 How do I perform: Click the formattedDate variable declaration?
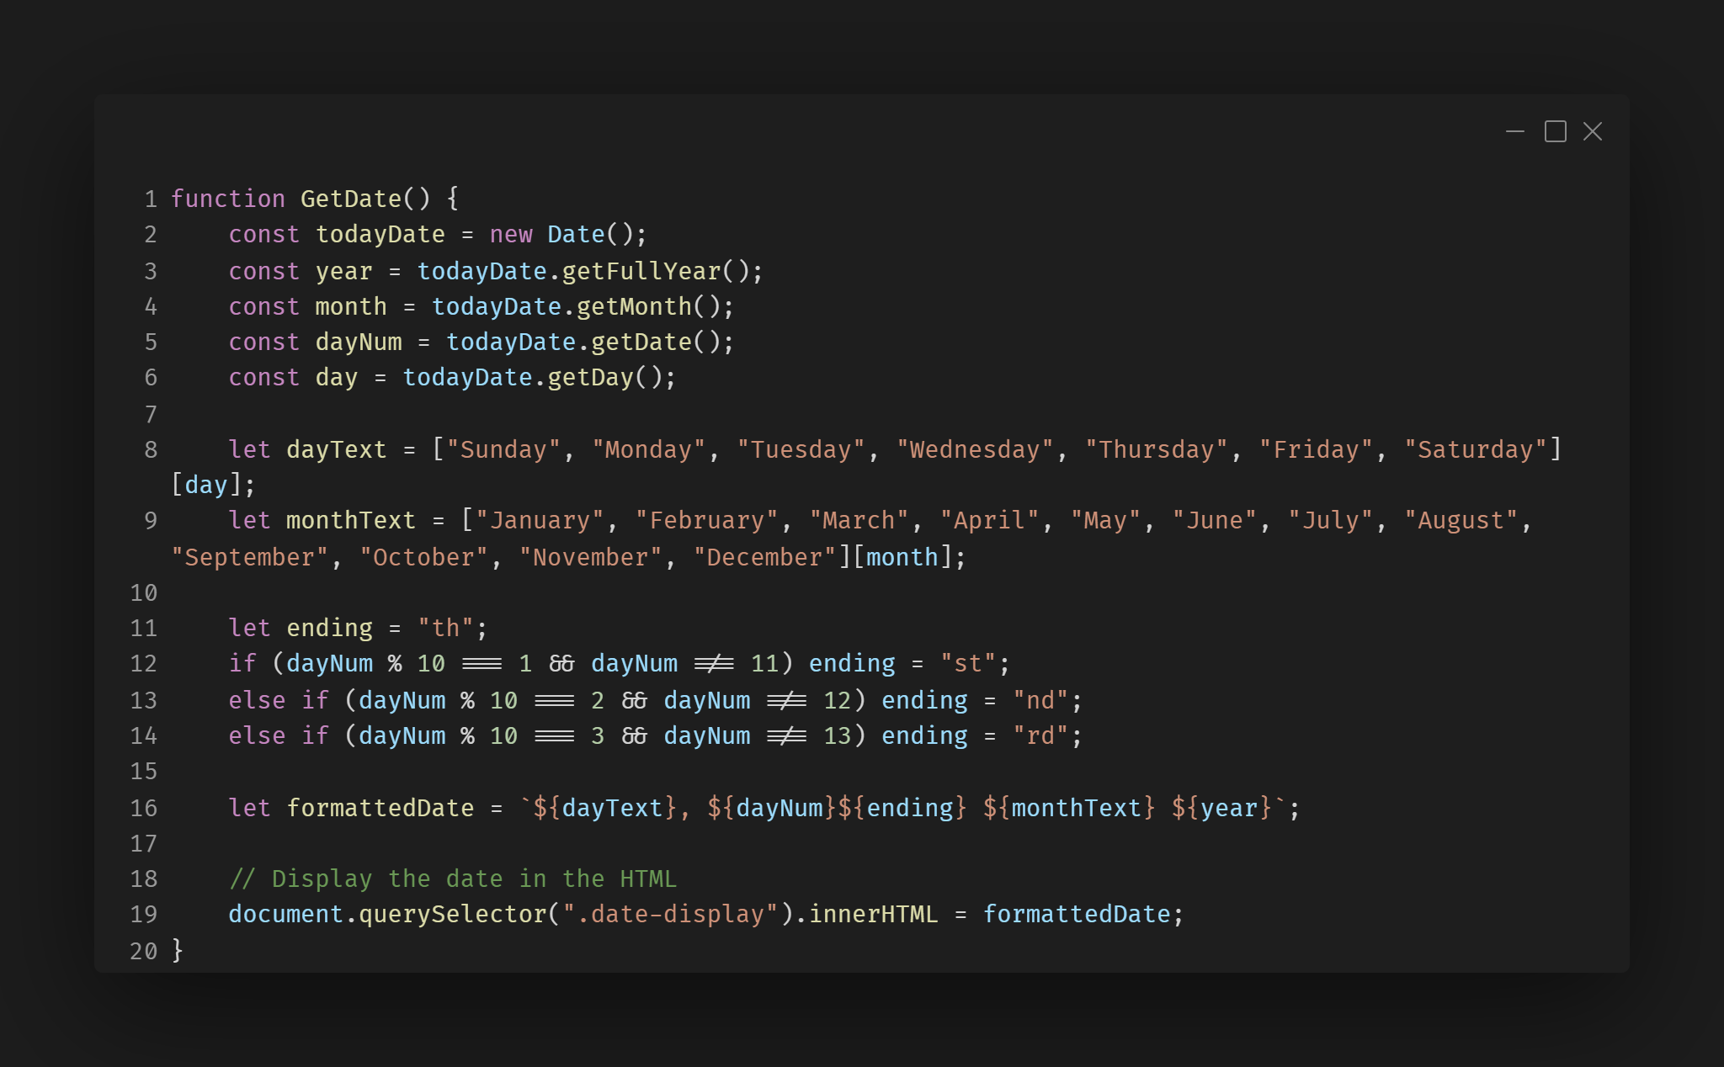pyautogui.click(x=380, y=808)
